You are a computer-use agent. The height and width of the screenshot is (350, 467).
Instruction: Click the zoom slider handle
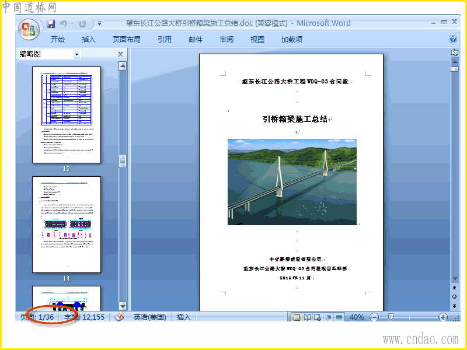(391, 317)
